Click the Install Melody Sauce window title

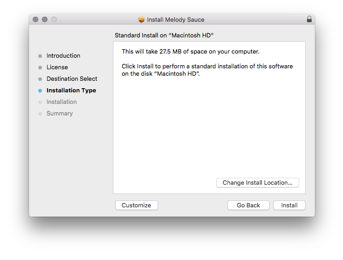(x=175, y=20)
